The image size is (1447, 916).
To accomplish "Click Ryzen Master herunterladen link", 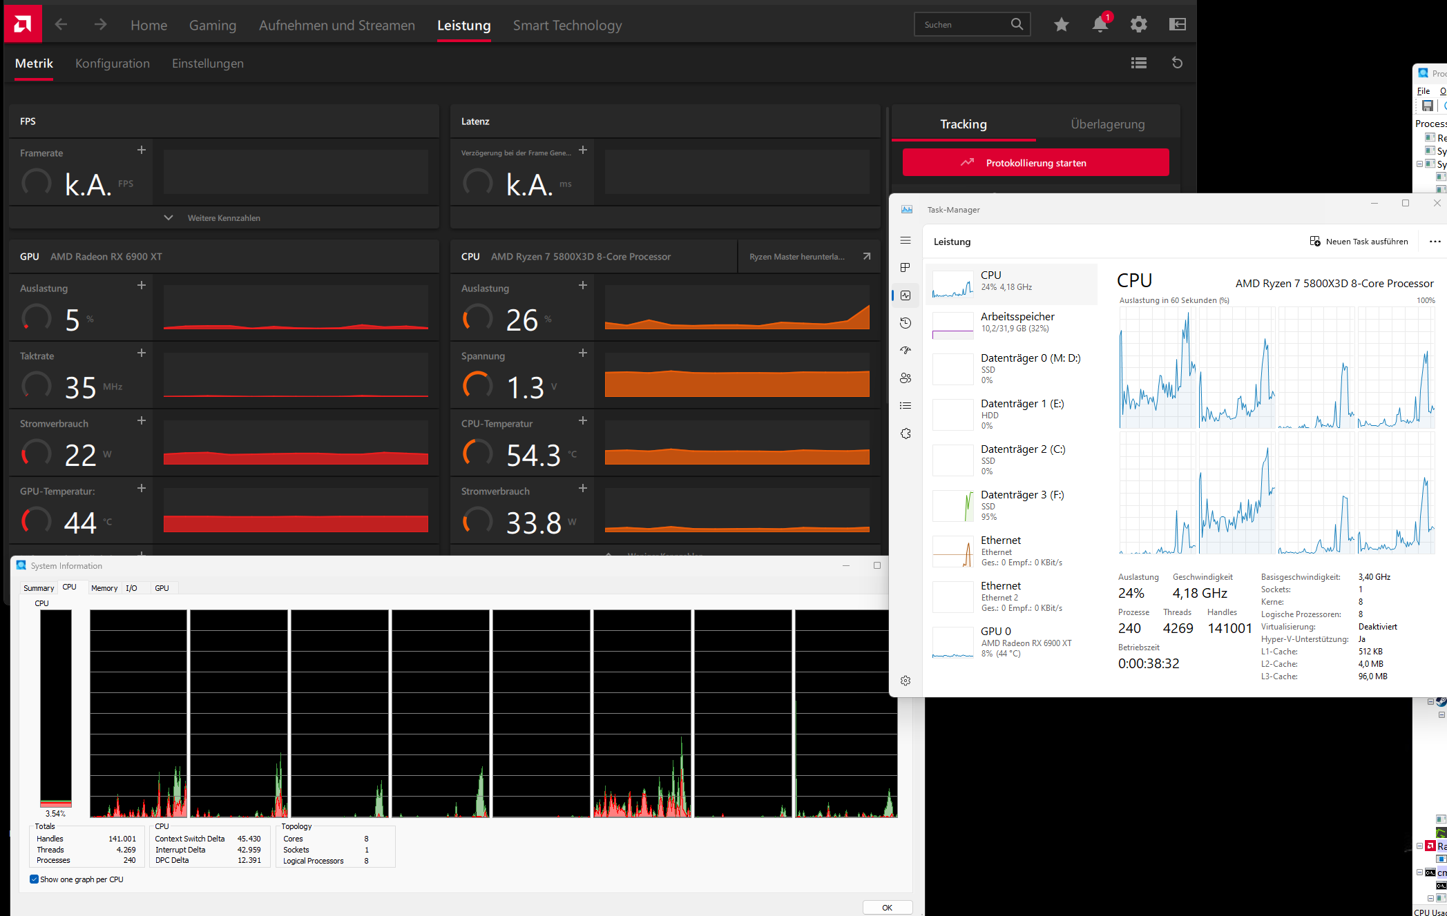I will pos(809,257).
